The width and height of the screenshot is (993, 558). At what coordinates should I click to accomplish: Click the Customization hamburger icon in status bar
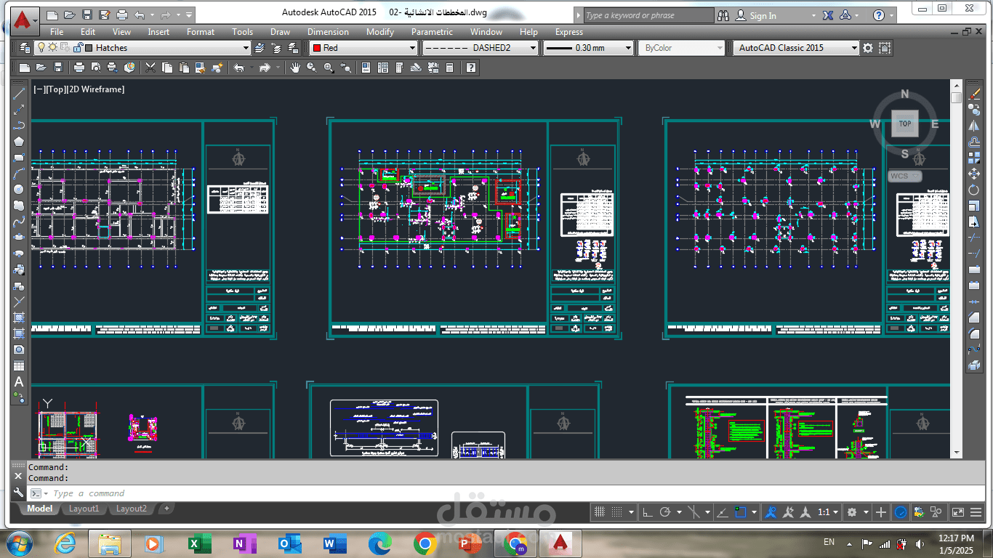(x=978, y=512)
